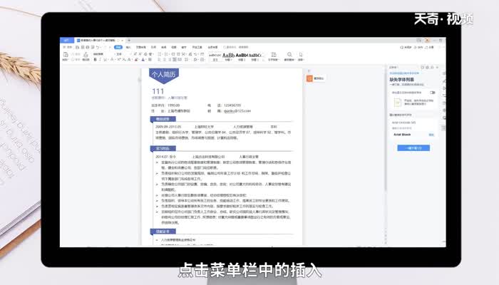Click the text highlight color icon
Screen dimensions: 499x285
[x=136, y=59]
